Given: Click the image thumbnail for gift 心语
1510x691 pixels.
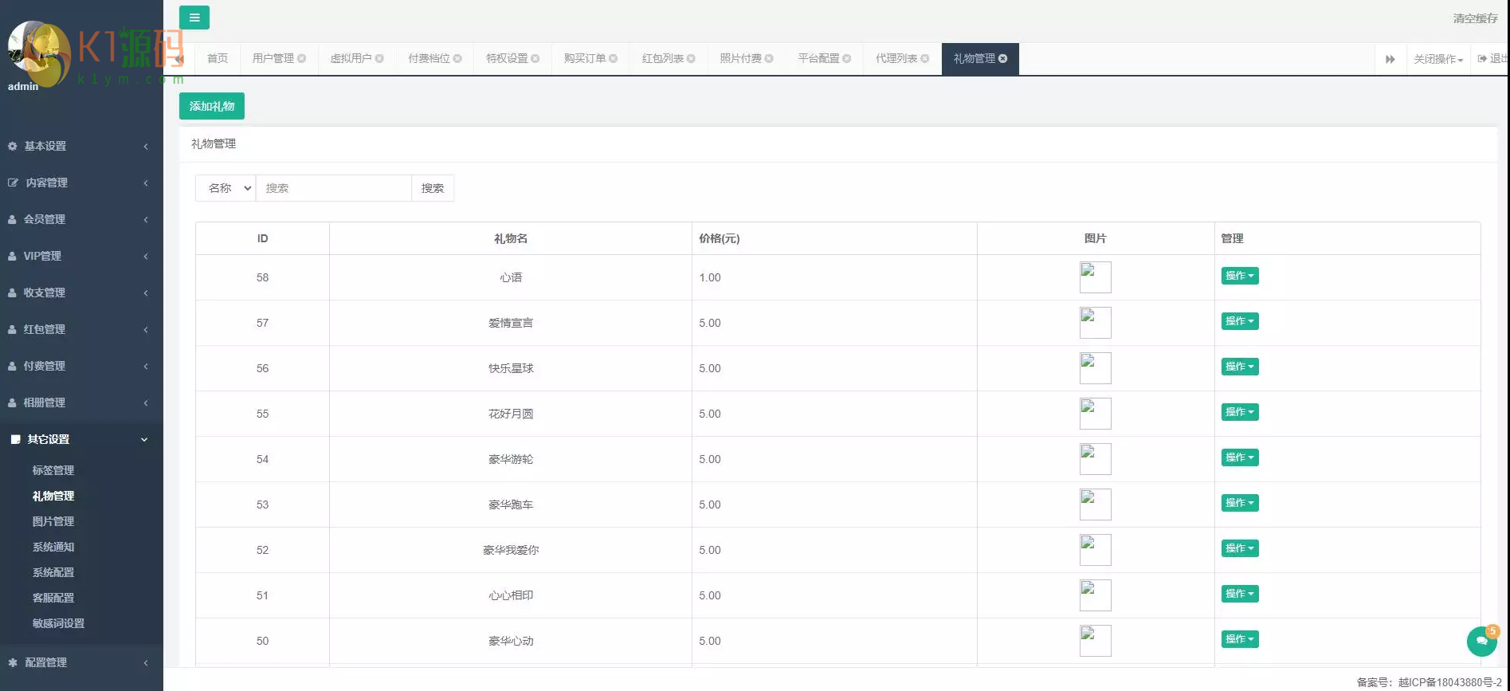Looking at the screenshot, I should [1095, 277].
